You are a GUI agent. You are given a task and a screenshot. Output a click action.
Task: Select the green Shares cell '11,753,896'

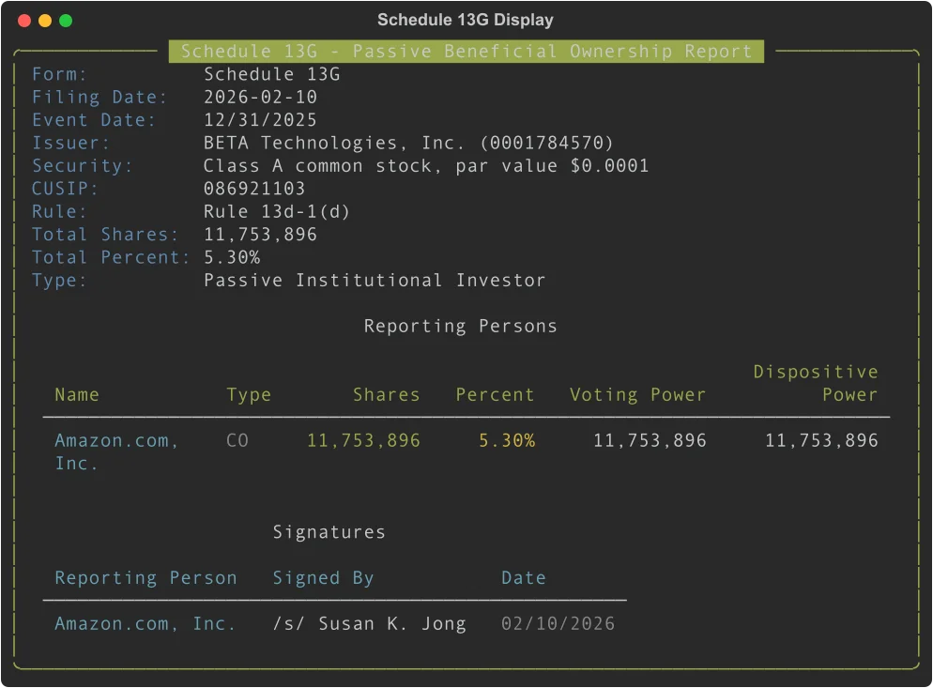click(x=363, y=440)
